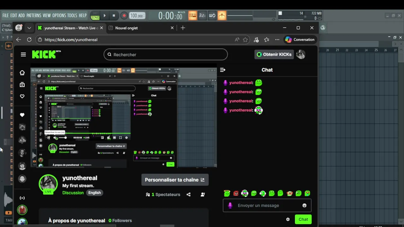Click the filled heart icon in sidebar

click(22, 115)
